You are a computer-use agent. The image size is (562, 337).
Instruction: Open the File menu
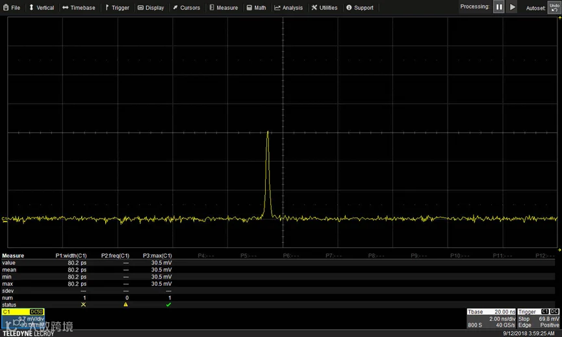click(12, 8)
